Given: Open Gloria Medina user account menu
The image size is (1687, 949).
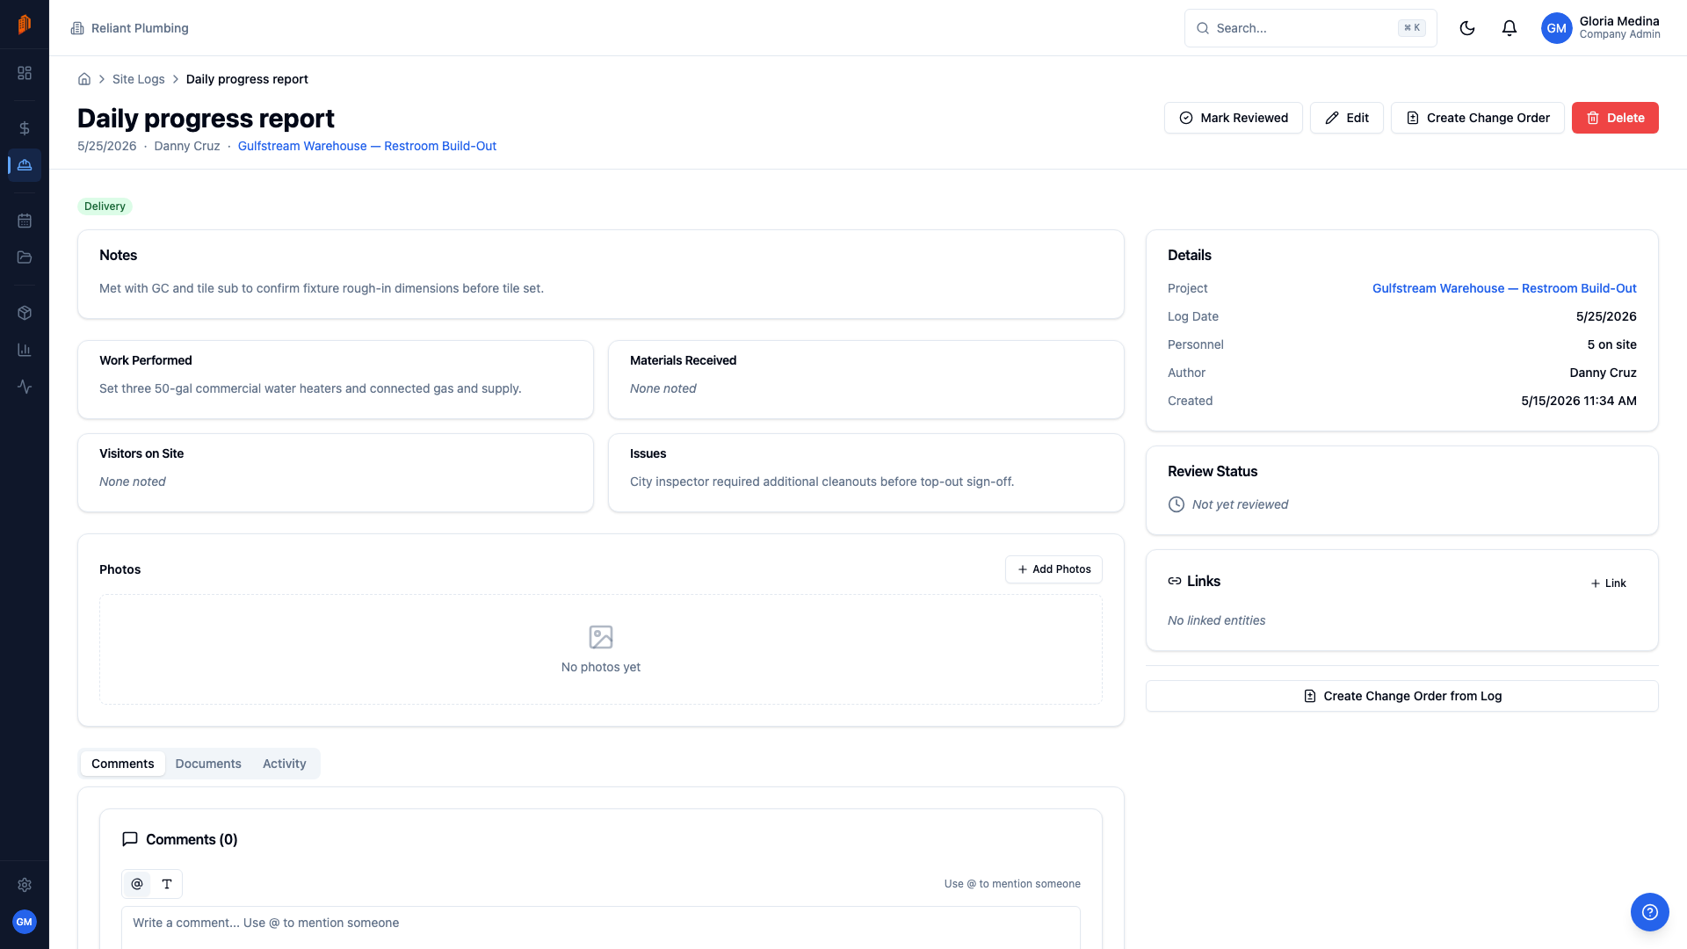Looking at the screenshot, I should point(1601,28).
